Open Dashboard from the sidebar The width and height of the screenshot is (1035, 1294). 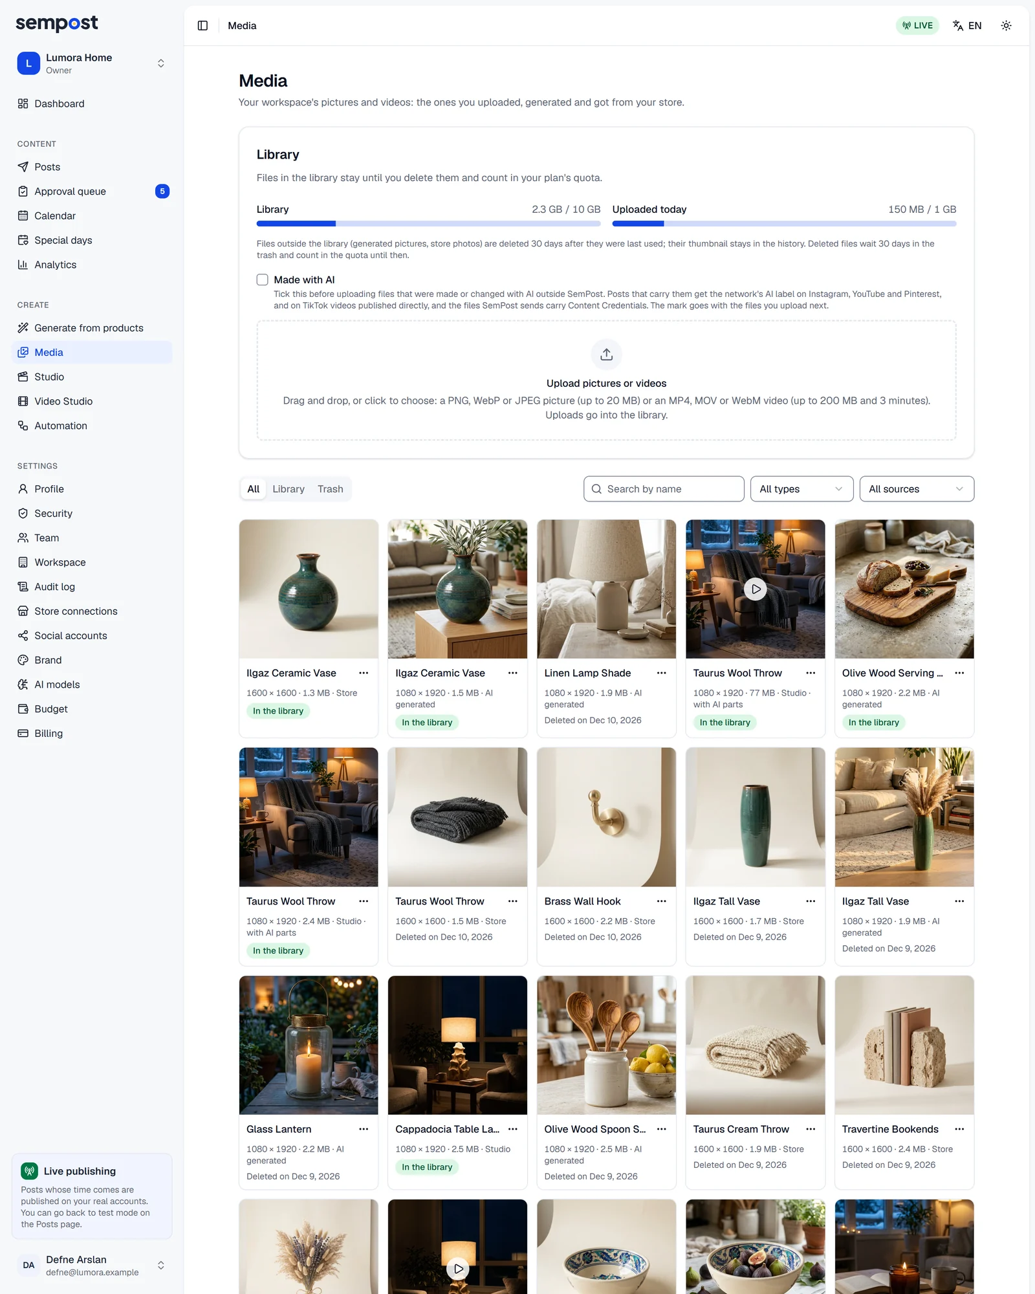pos(92,104)
